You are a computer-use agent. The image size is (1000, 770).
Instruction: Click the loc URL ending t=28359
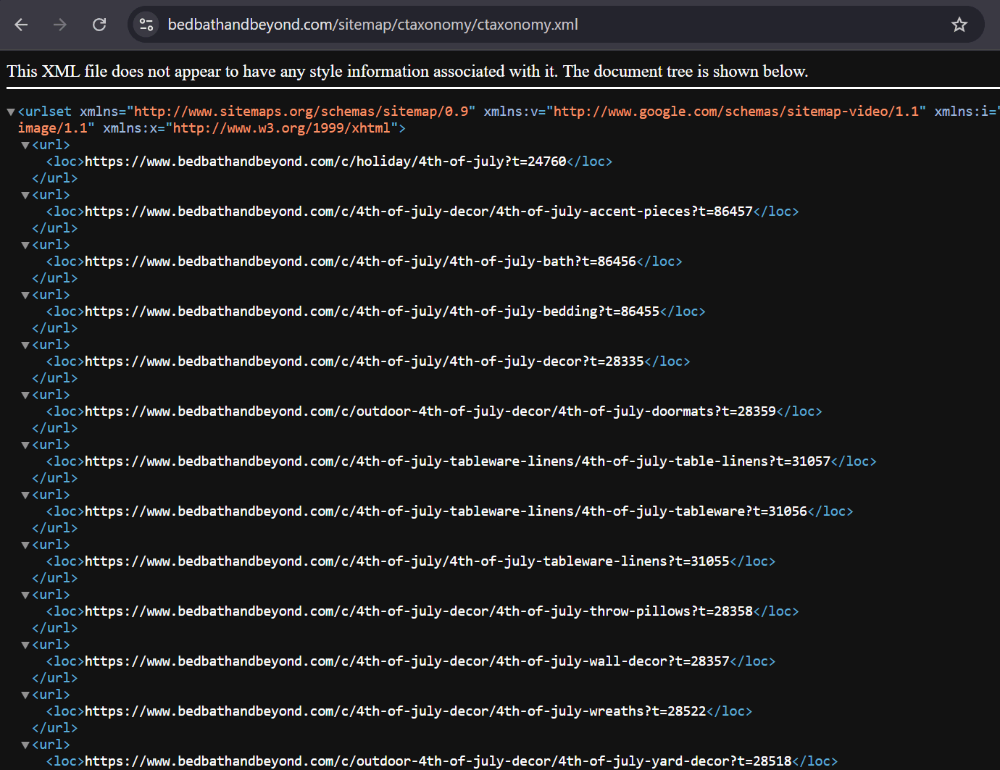point(430,411)
